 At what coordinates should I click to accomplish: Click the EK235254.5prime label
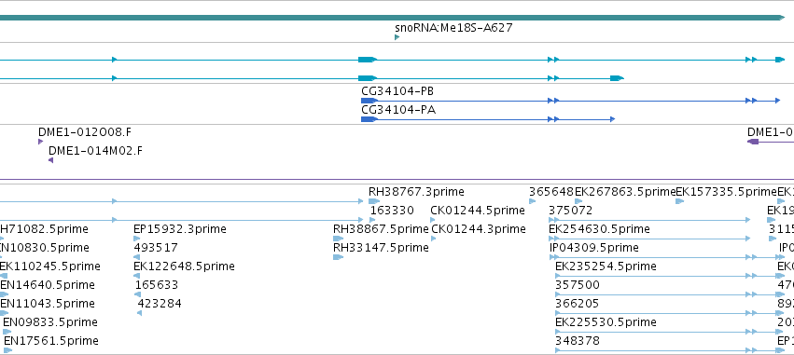pos(606,266)
